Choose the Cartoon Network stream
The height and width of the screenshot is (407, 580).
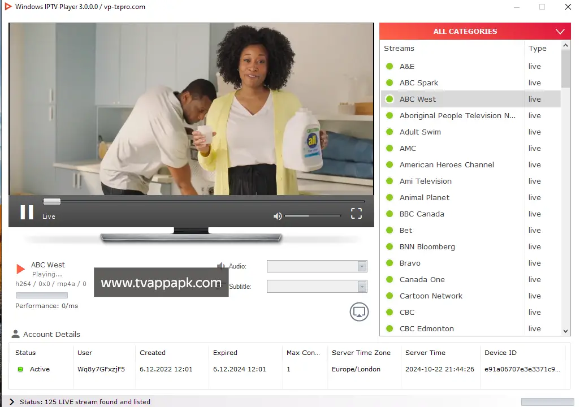[x=470, y=296]
